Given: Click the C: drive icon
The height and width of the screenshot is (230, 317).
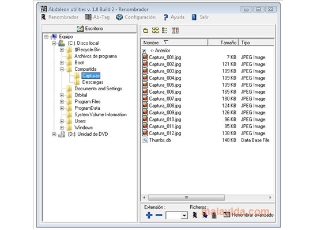Looking at the screenshot, I should [x=62, y=43].
